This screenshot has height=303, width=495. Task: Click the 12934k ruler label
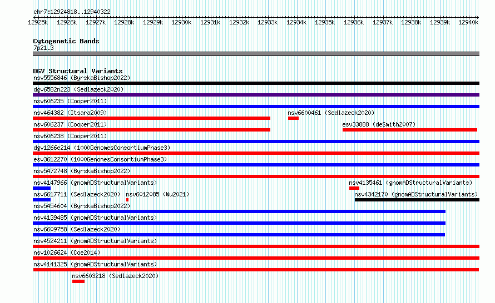(x=296, y=22)
